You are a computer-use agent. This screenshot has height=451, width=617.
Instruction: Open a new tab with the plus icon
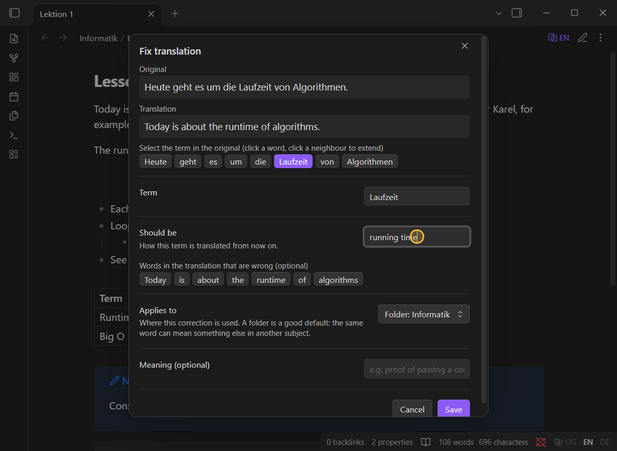pyautogui.click(x=175, y=13)
